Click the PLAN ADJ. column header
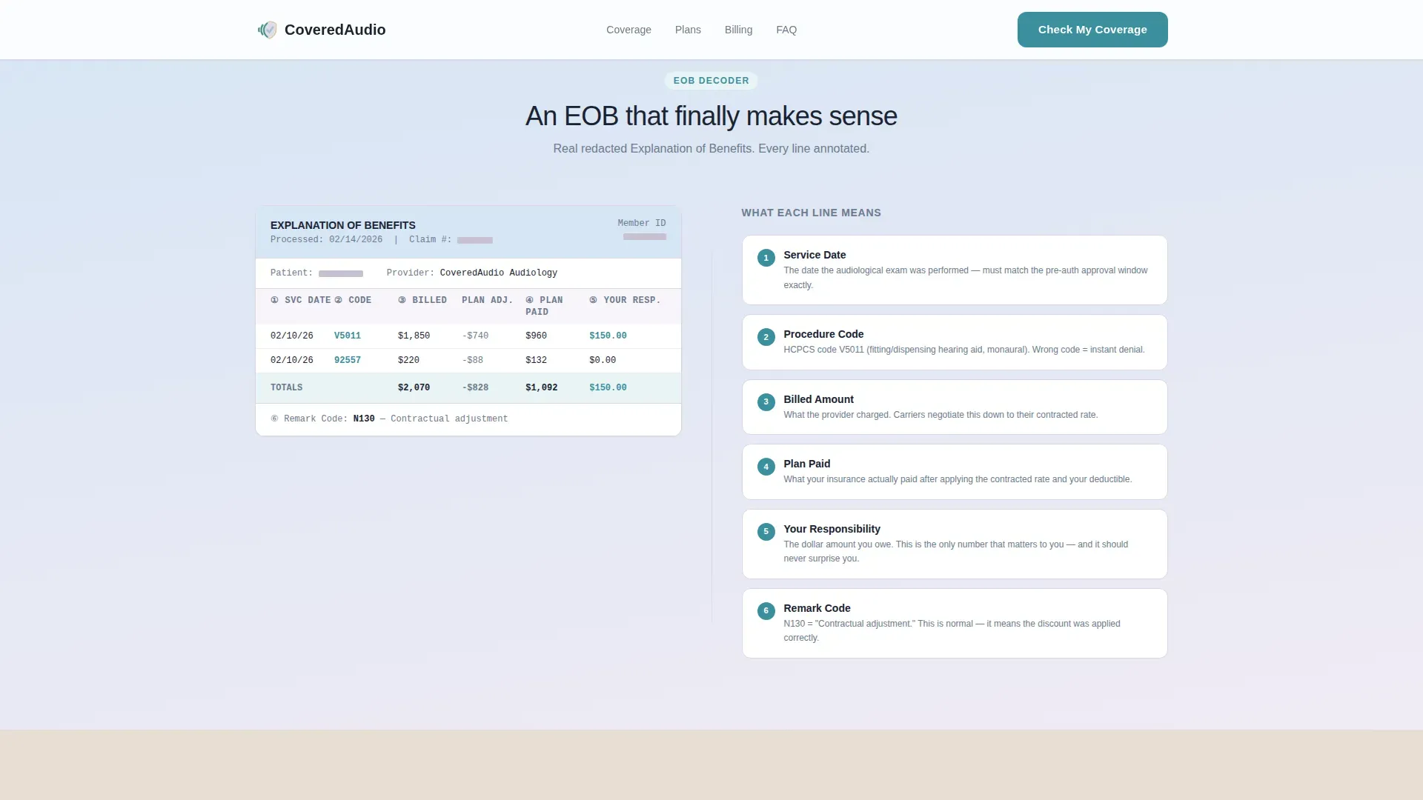Screen dimensions: 1423x800 488,300
